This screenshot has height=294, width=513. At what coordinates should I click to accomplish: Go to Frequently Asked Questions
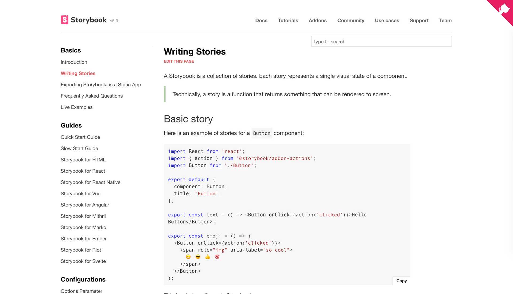[x=91, y=96]
